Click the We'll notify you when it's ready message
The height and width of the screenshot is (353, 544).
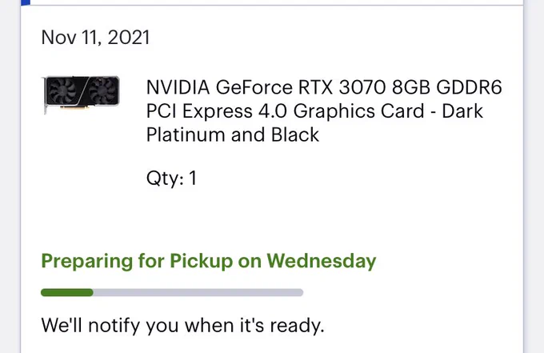click(x=182, y=326)
